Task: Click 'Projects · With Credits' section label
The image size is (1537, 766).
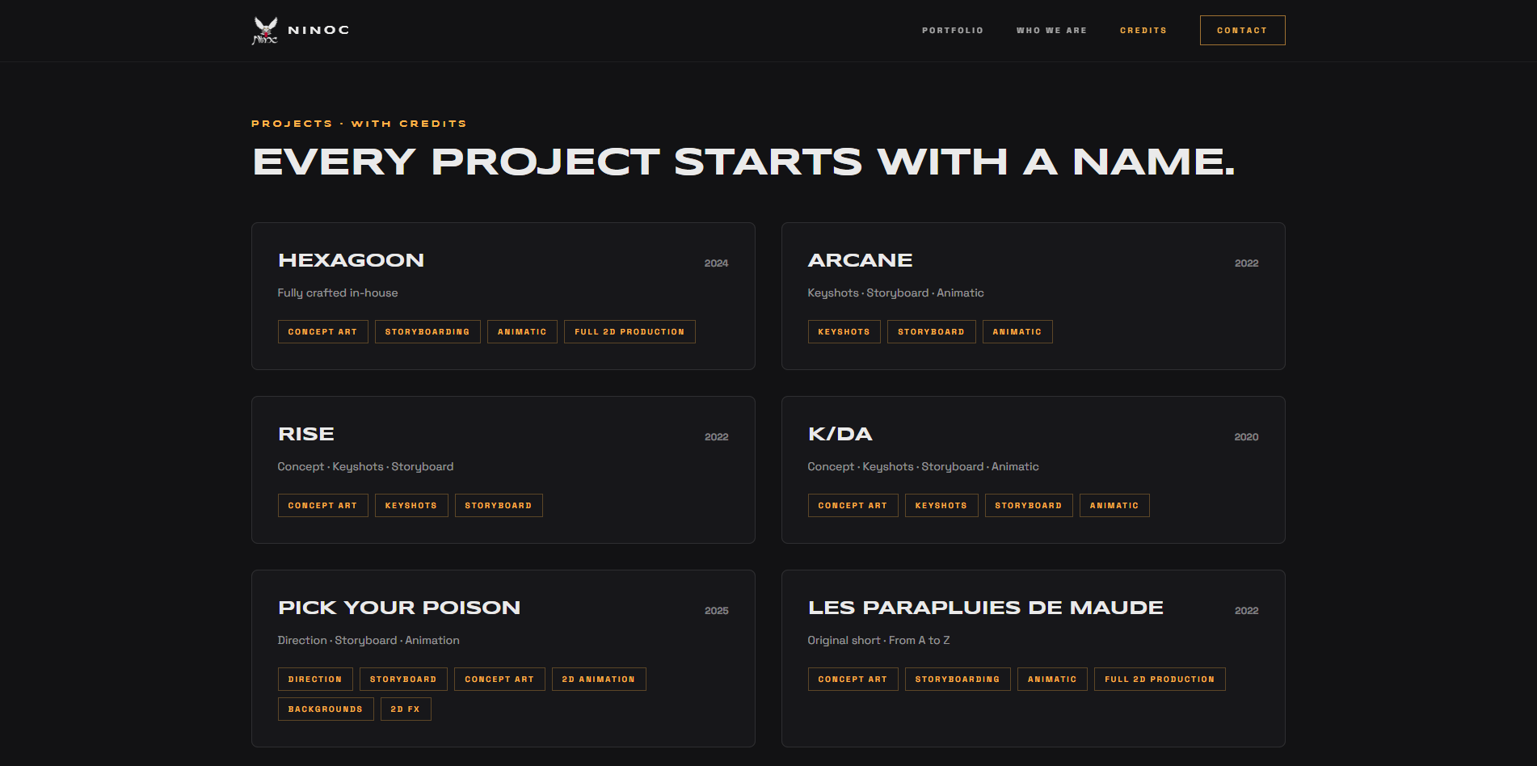Action: [x=359, y=124]
